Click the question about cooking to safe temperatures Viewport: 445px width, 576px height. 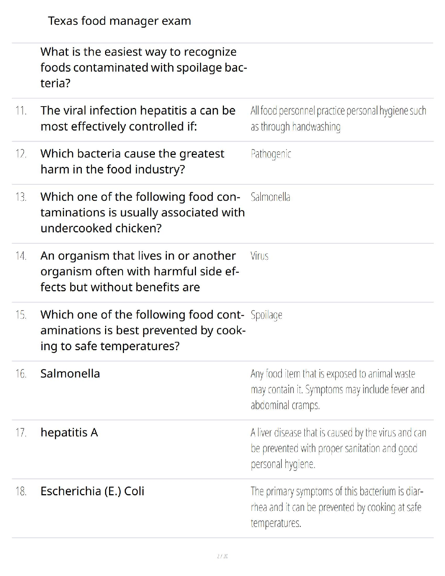[143, 330]
